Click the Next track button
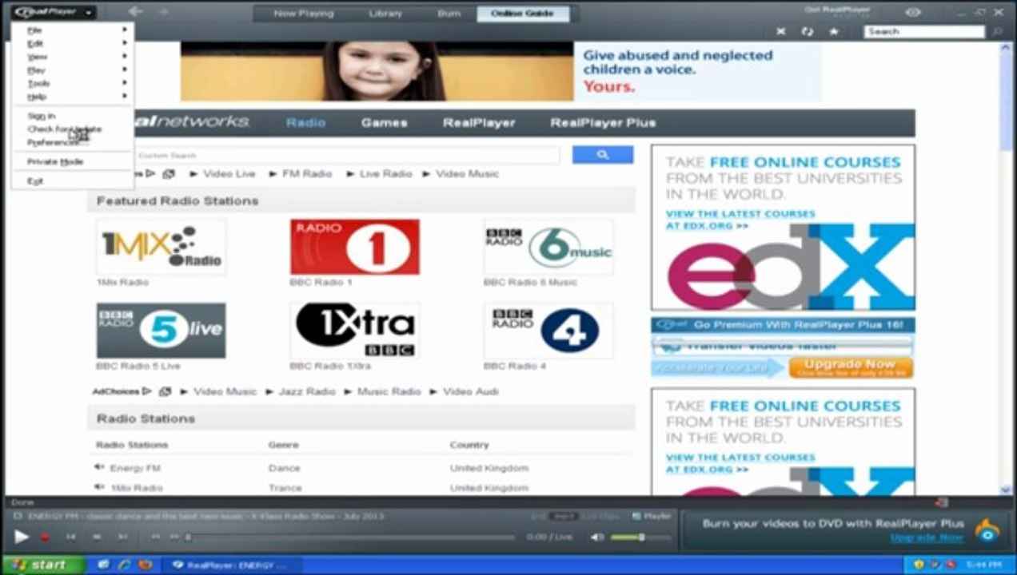The height and width of the screenshot is (575, 1017). [x=122, y=537]
